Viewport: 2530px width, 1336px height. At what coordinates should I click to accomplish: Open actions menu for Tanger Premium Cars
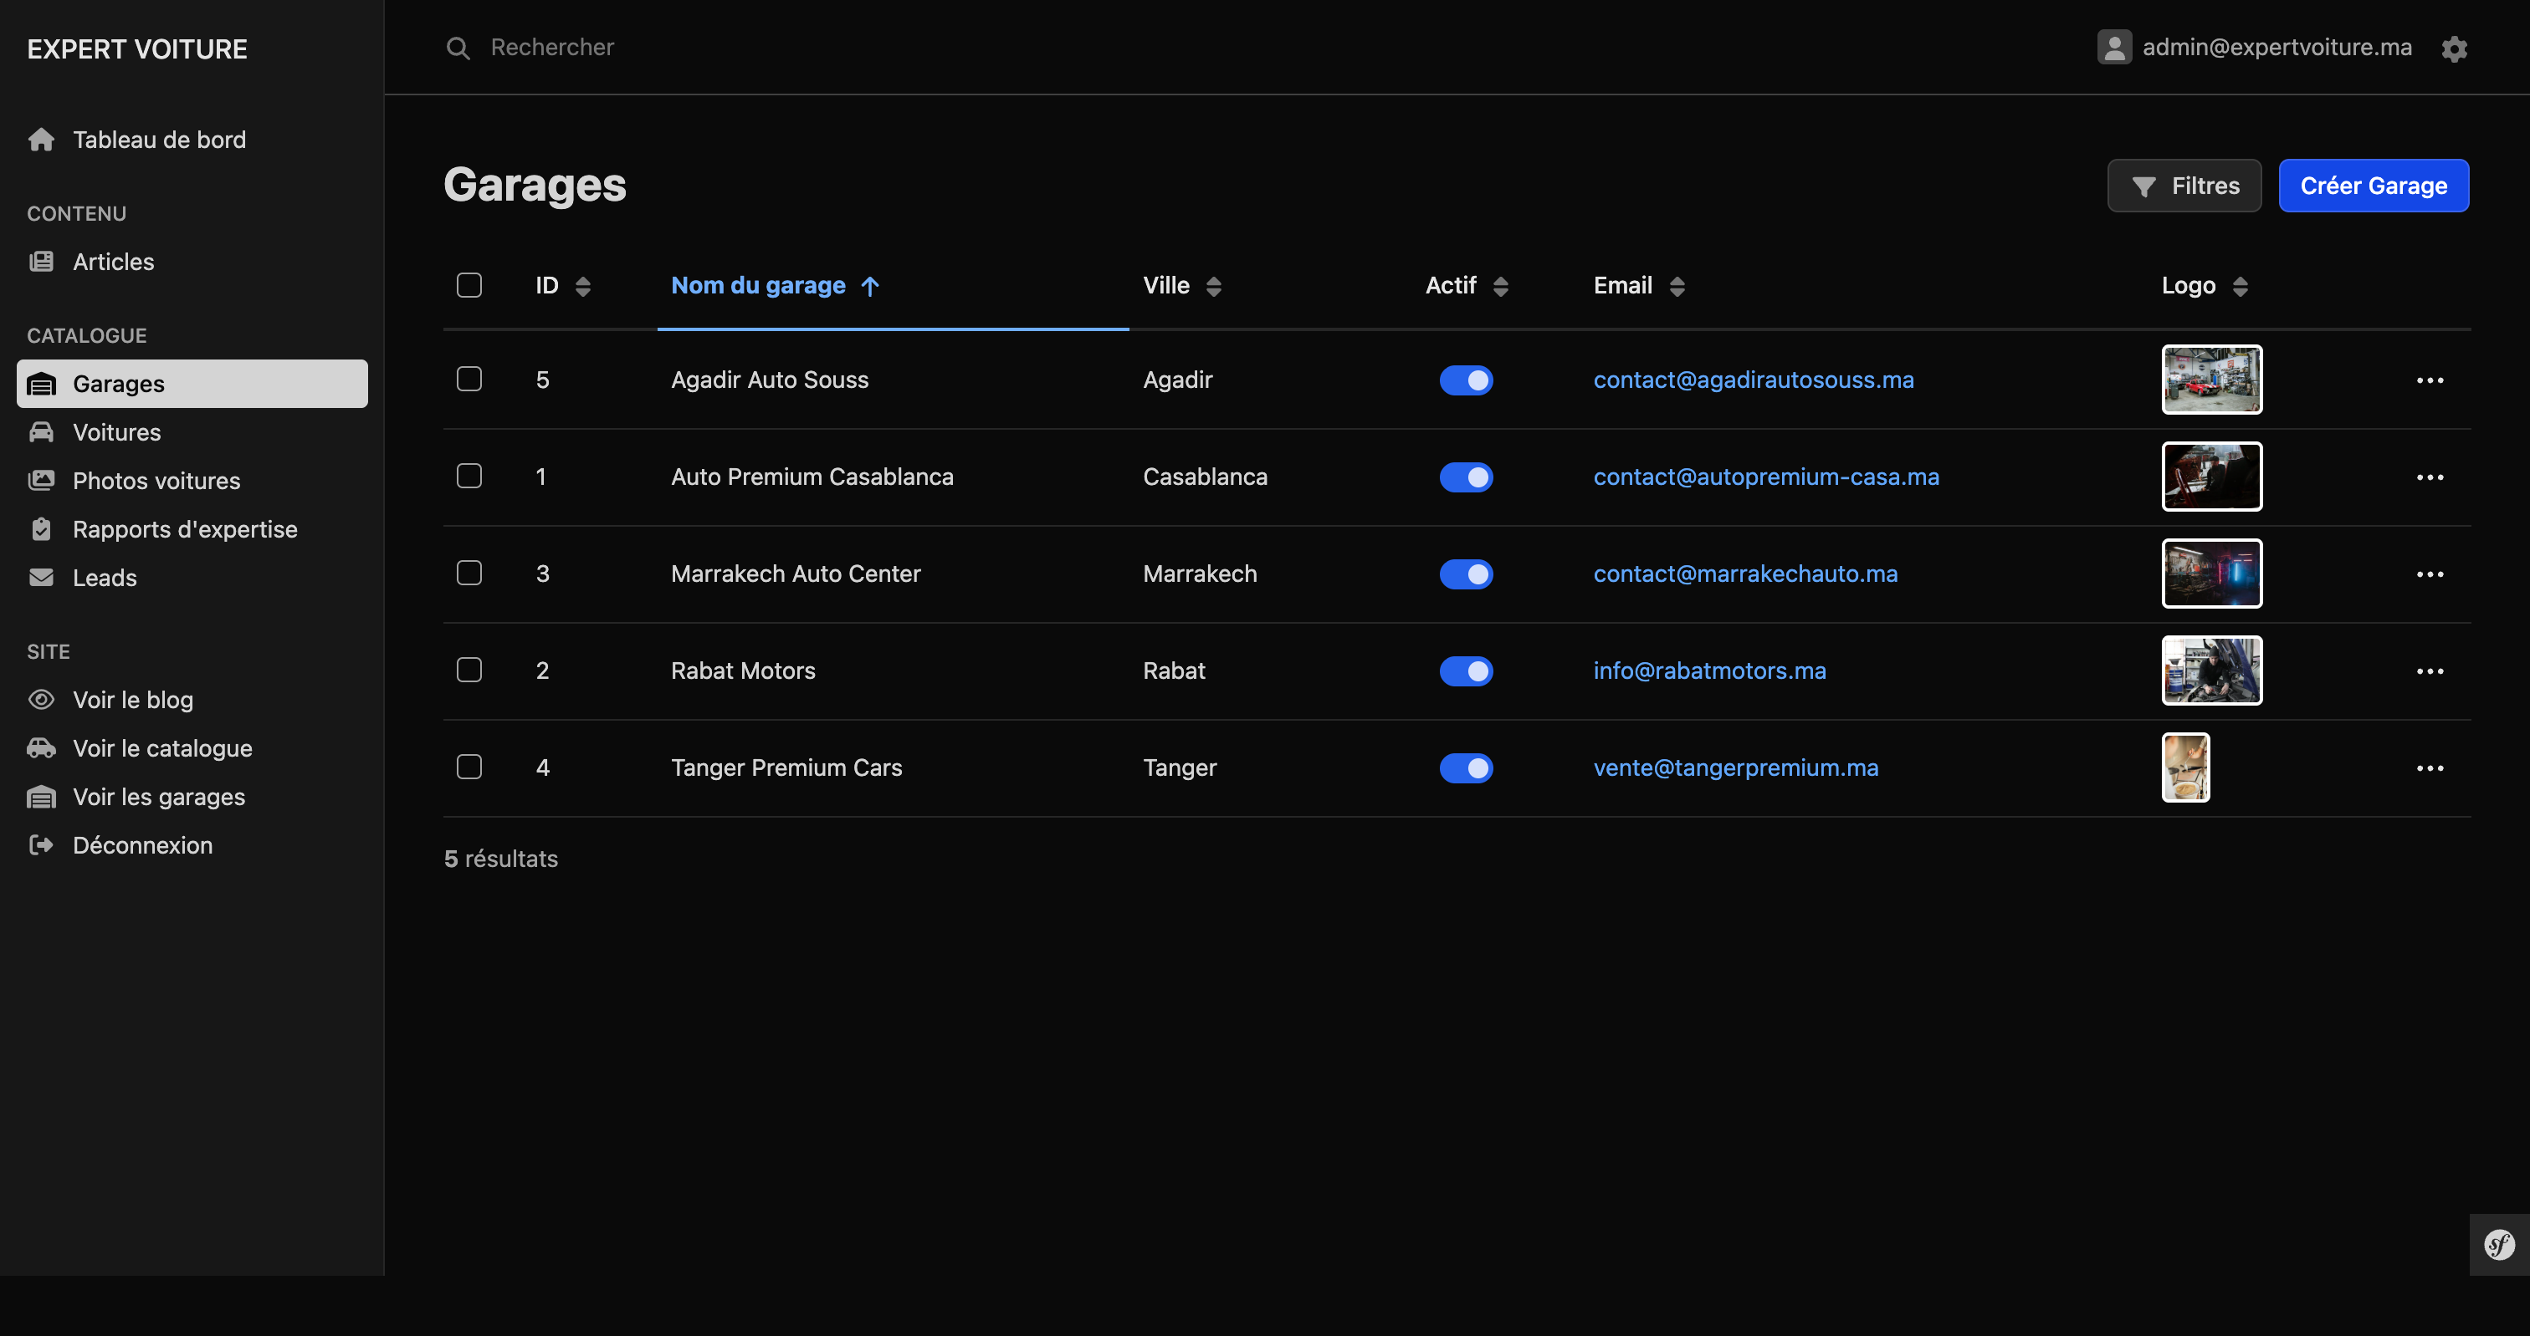pos(2430,767)
